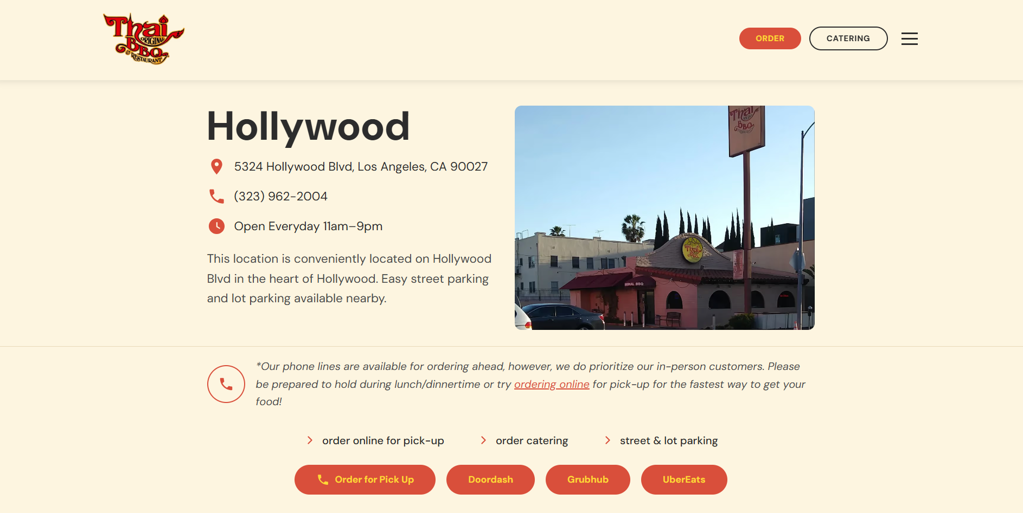The width and height of the screenshot is (1023, 513).
Task: Click the red phone icon beside number
Action: click(216, 196)
